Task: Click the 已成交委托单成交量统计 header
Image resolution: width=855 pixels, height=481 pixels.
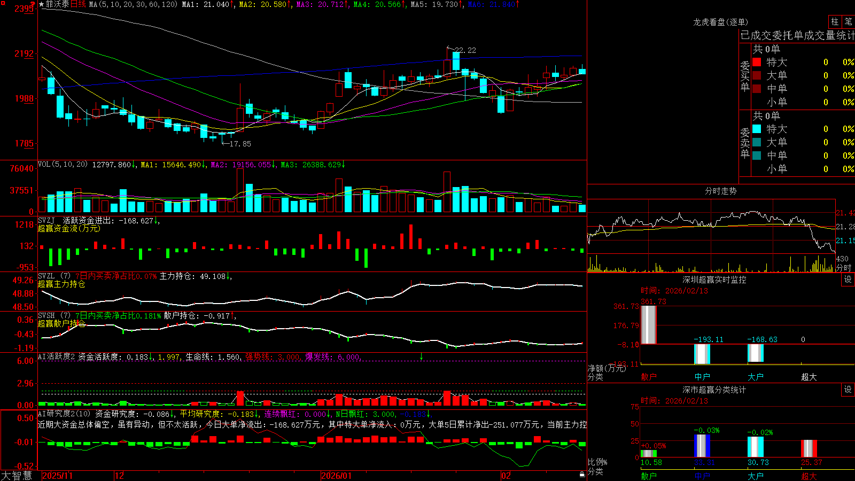Action: point(797,35)
